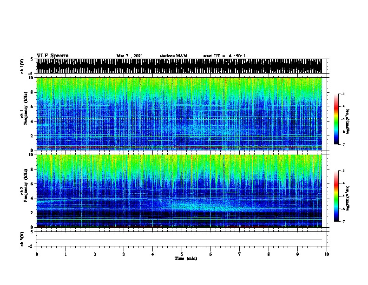The height and width of the screenshot is (285, 368).
Task: Click time axis tick label "1"
Action: 66,254
